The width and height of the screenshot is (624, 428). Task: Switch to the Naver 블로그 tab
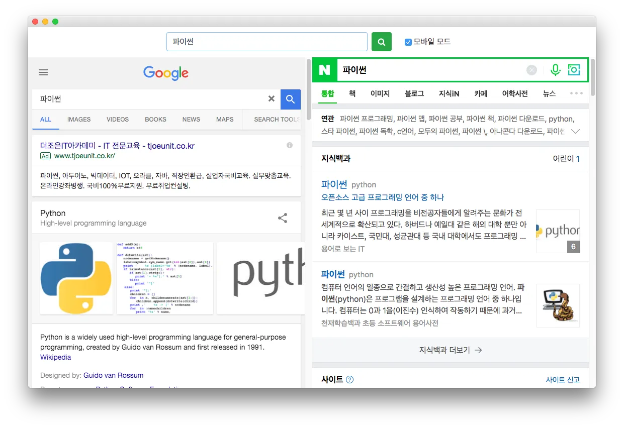pyautogui.click(x=414, y=93)
